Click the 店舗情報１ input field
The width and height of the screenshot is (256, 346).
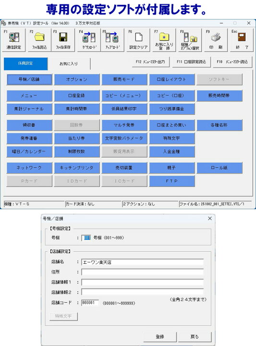(142, 282)
